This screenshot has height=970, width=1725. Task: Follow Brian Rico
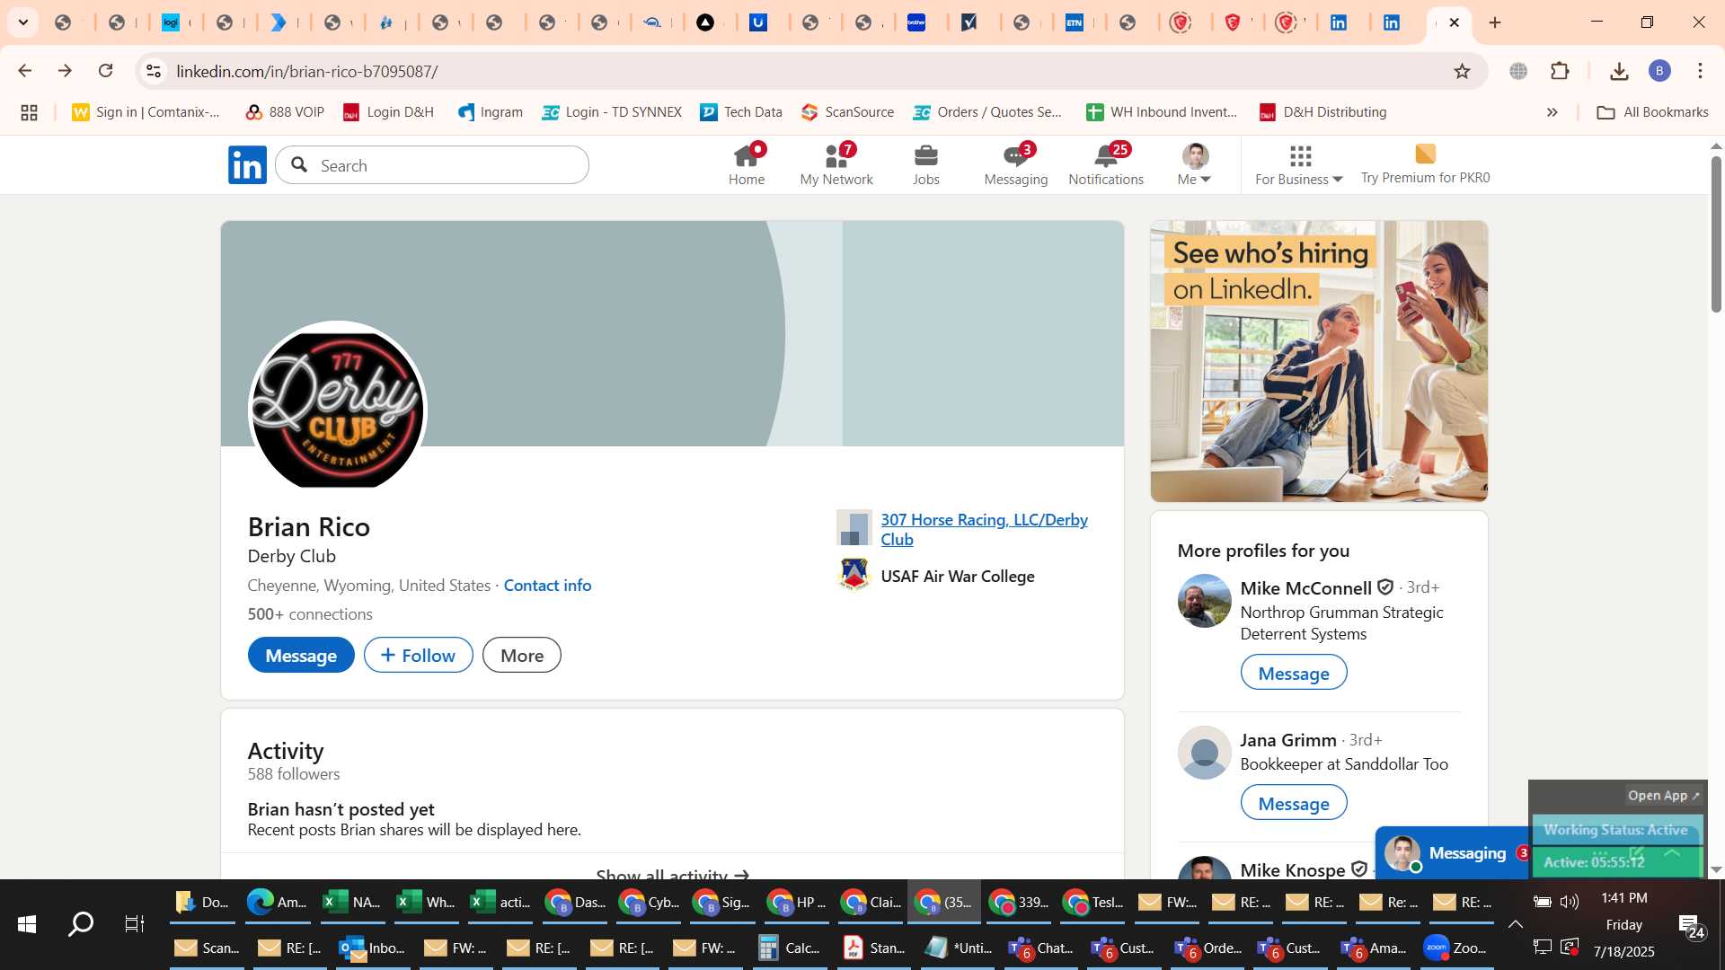pos(418,656)
